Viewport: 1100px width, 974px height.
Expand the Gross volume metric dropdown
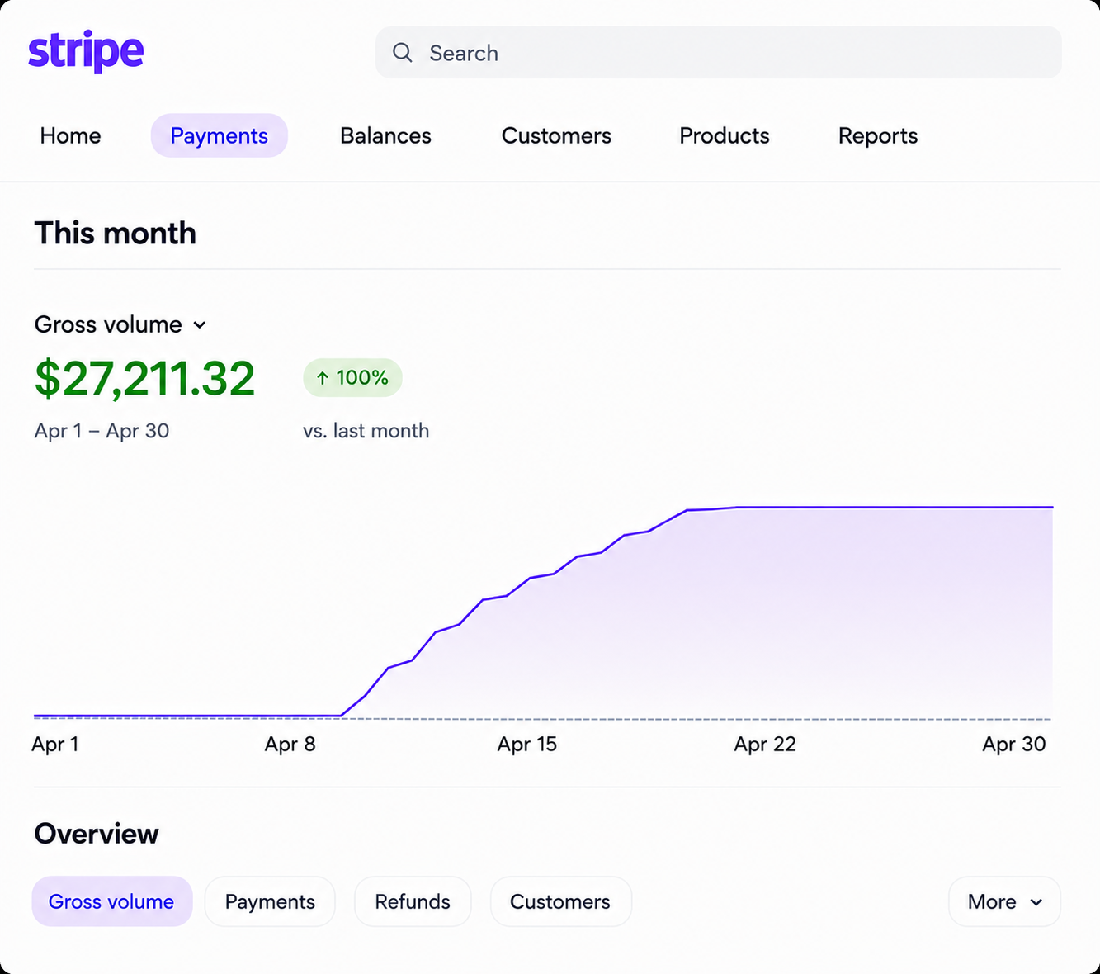(120, 324)
